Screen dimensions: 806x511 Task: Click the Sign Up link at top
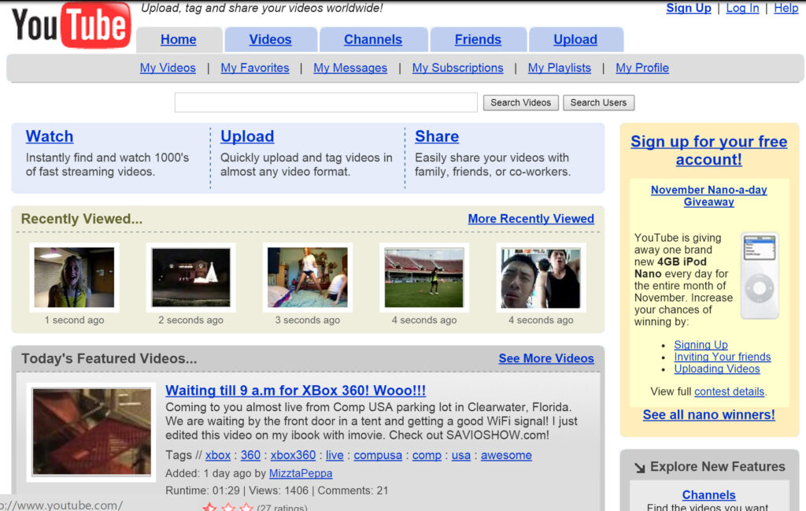(688, 8)
